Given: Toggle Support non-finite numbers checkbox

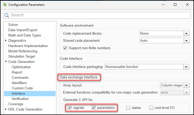Looking at the screenshot, I should [x=65, y=48].
